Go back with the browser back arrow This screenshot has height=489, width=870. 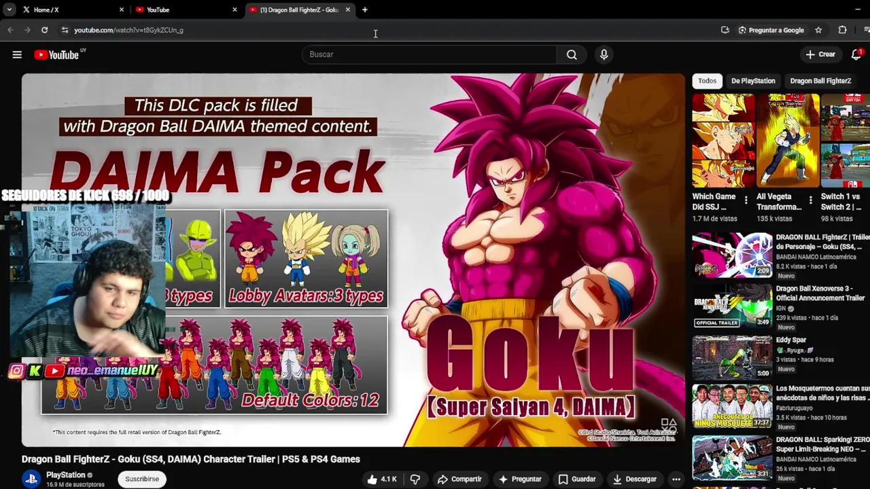coord(10,30)
